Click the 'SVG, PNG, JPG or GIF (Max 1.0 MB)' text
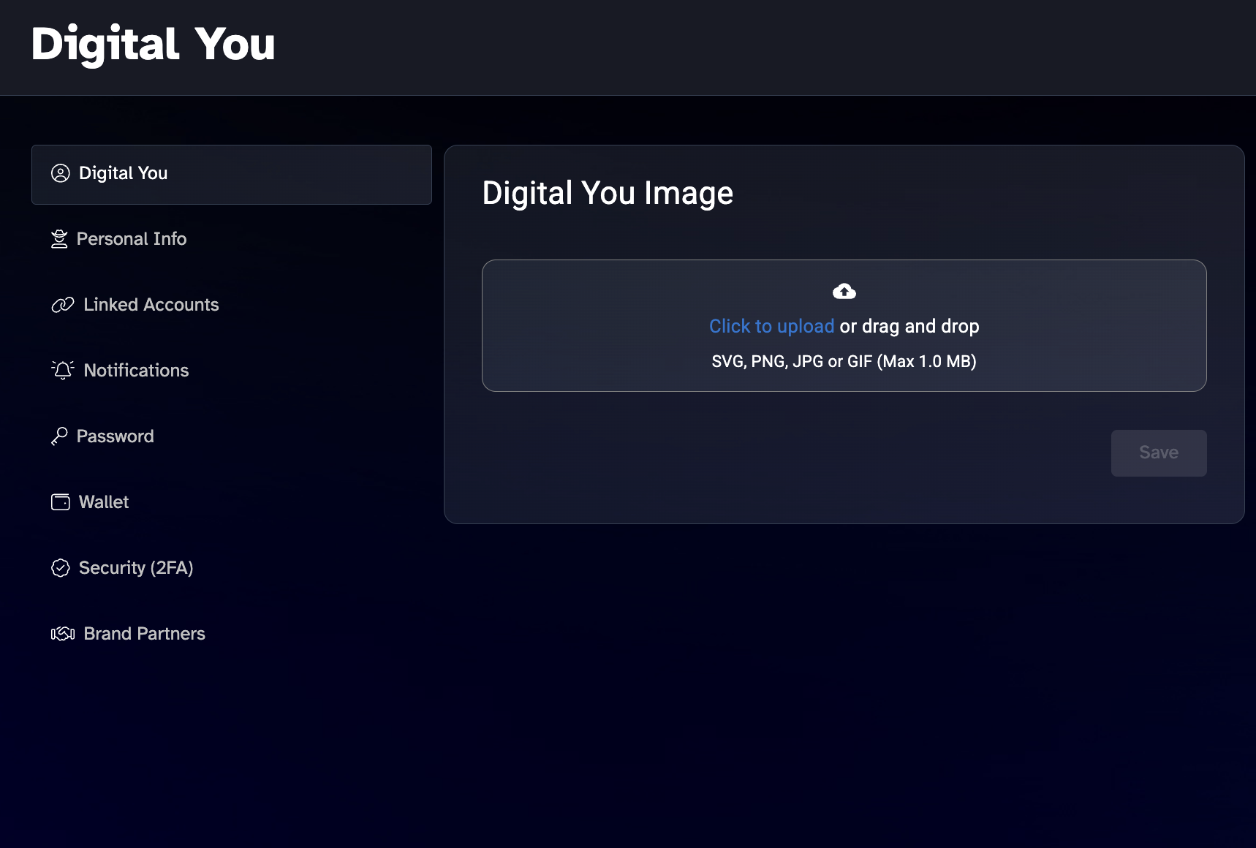This screenshot has width=1256, height=848. point(844,361)
